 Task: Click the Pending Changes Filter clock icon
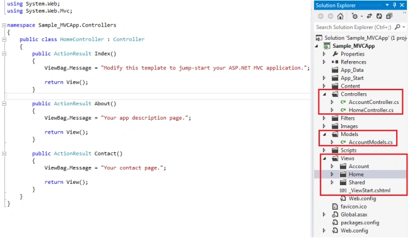[354, 16]
